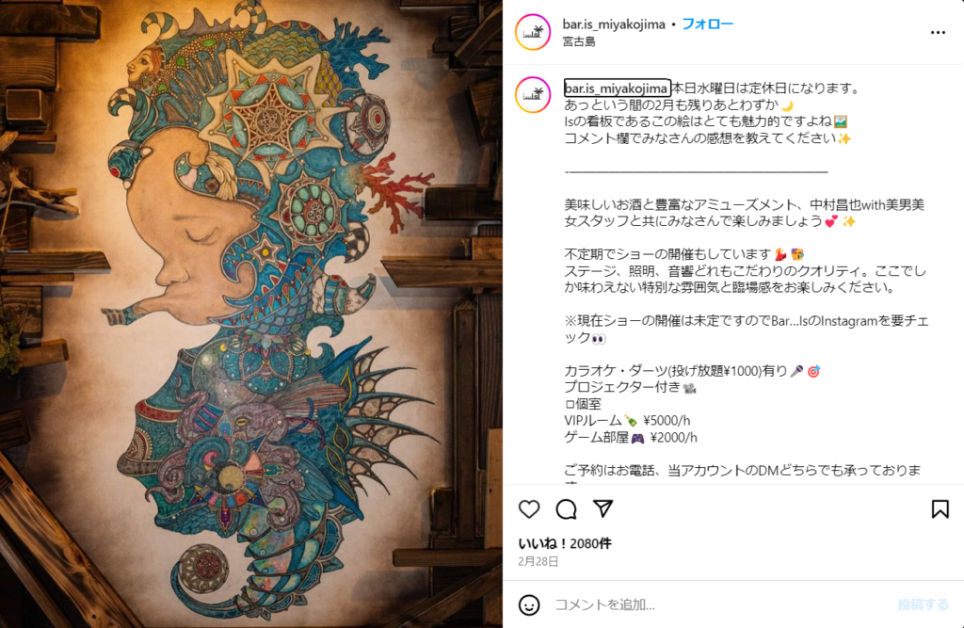Open the emoji picker smiley icon
964x628 pixels.
(x=529, y=604)
